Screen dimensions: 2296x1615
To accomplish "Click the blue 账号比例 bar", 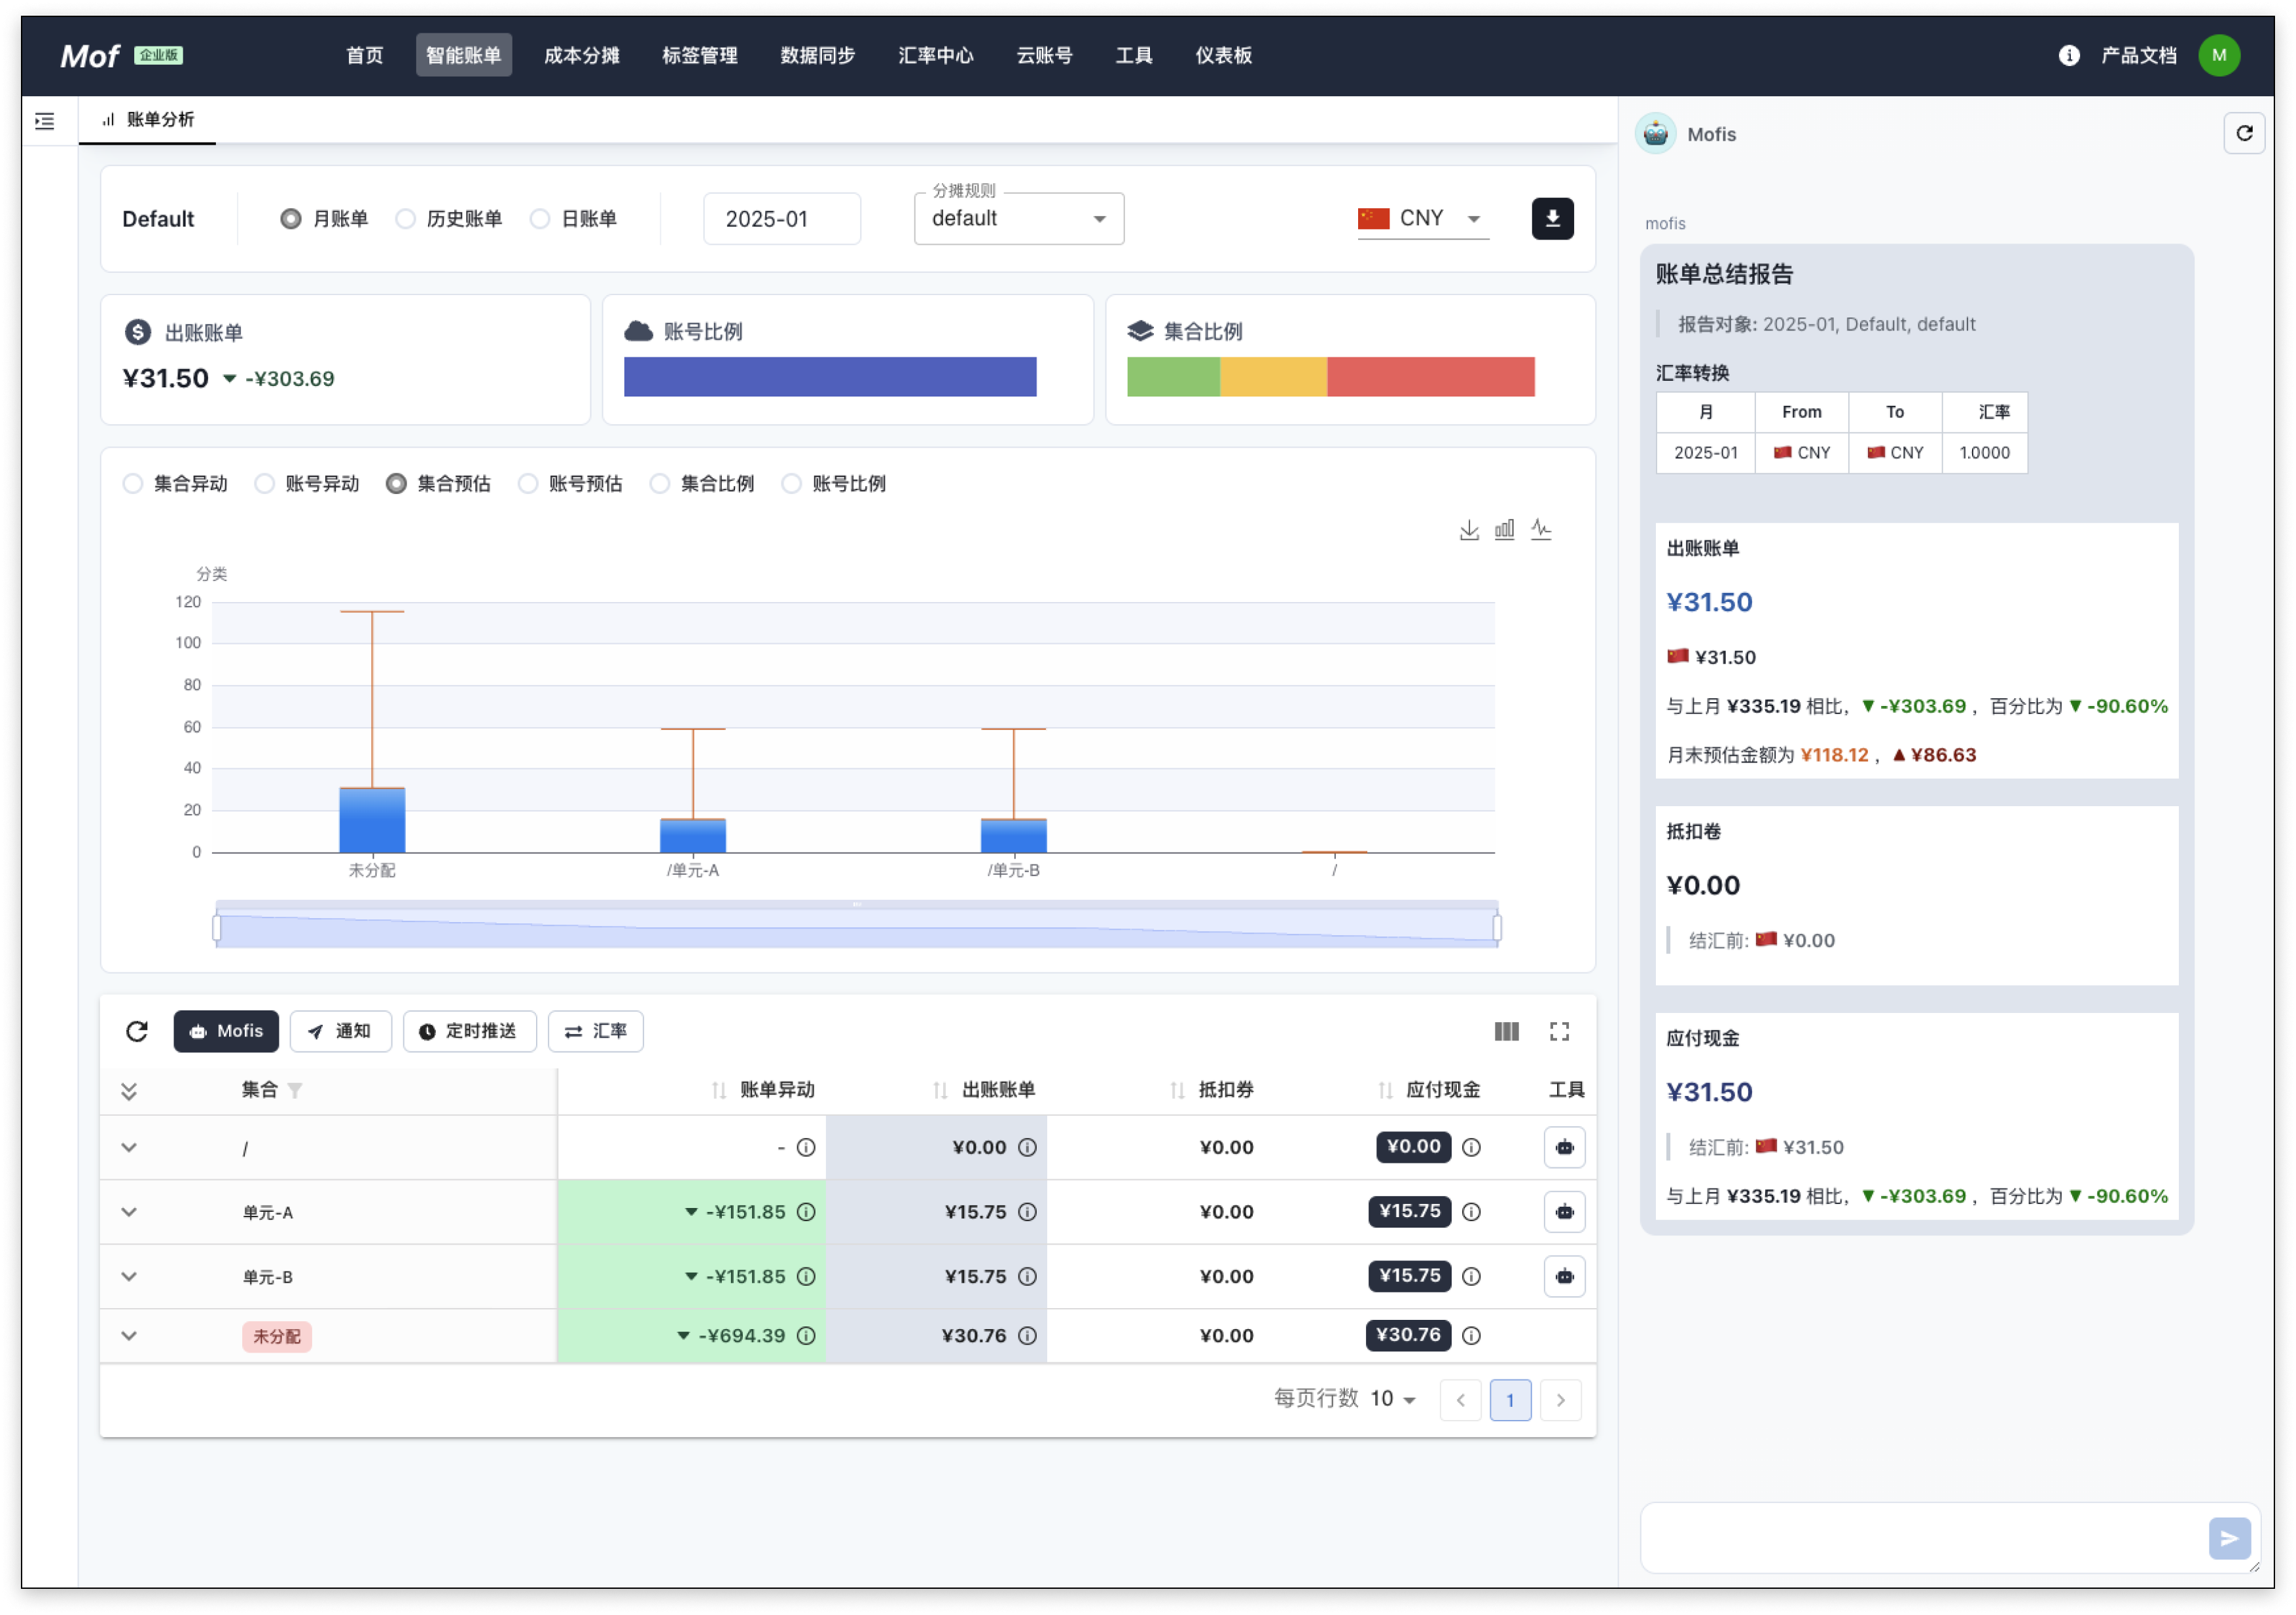I will pos(830,377).
